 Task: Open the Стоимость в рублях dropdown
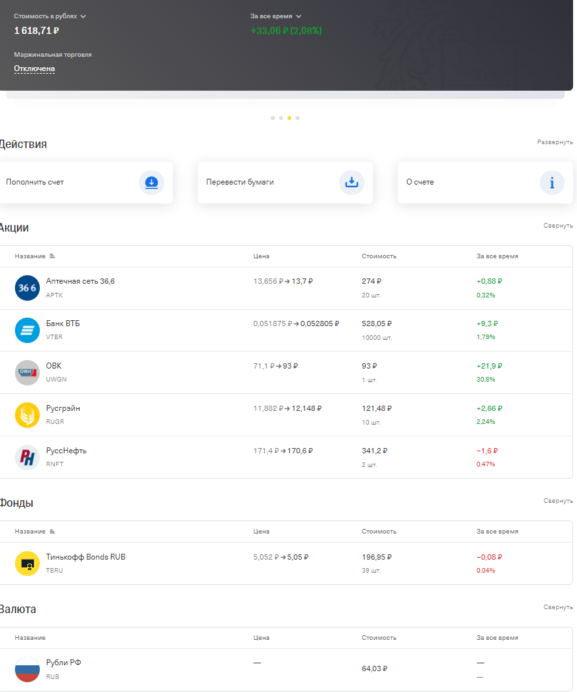50,16
